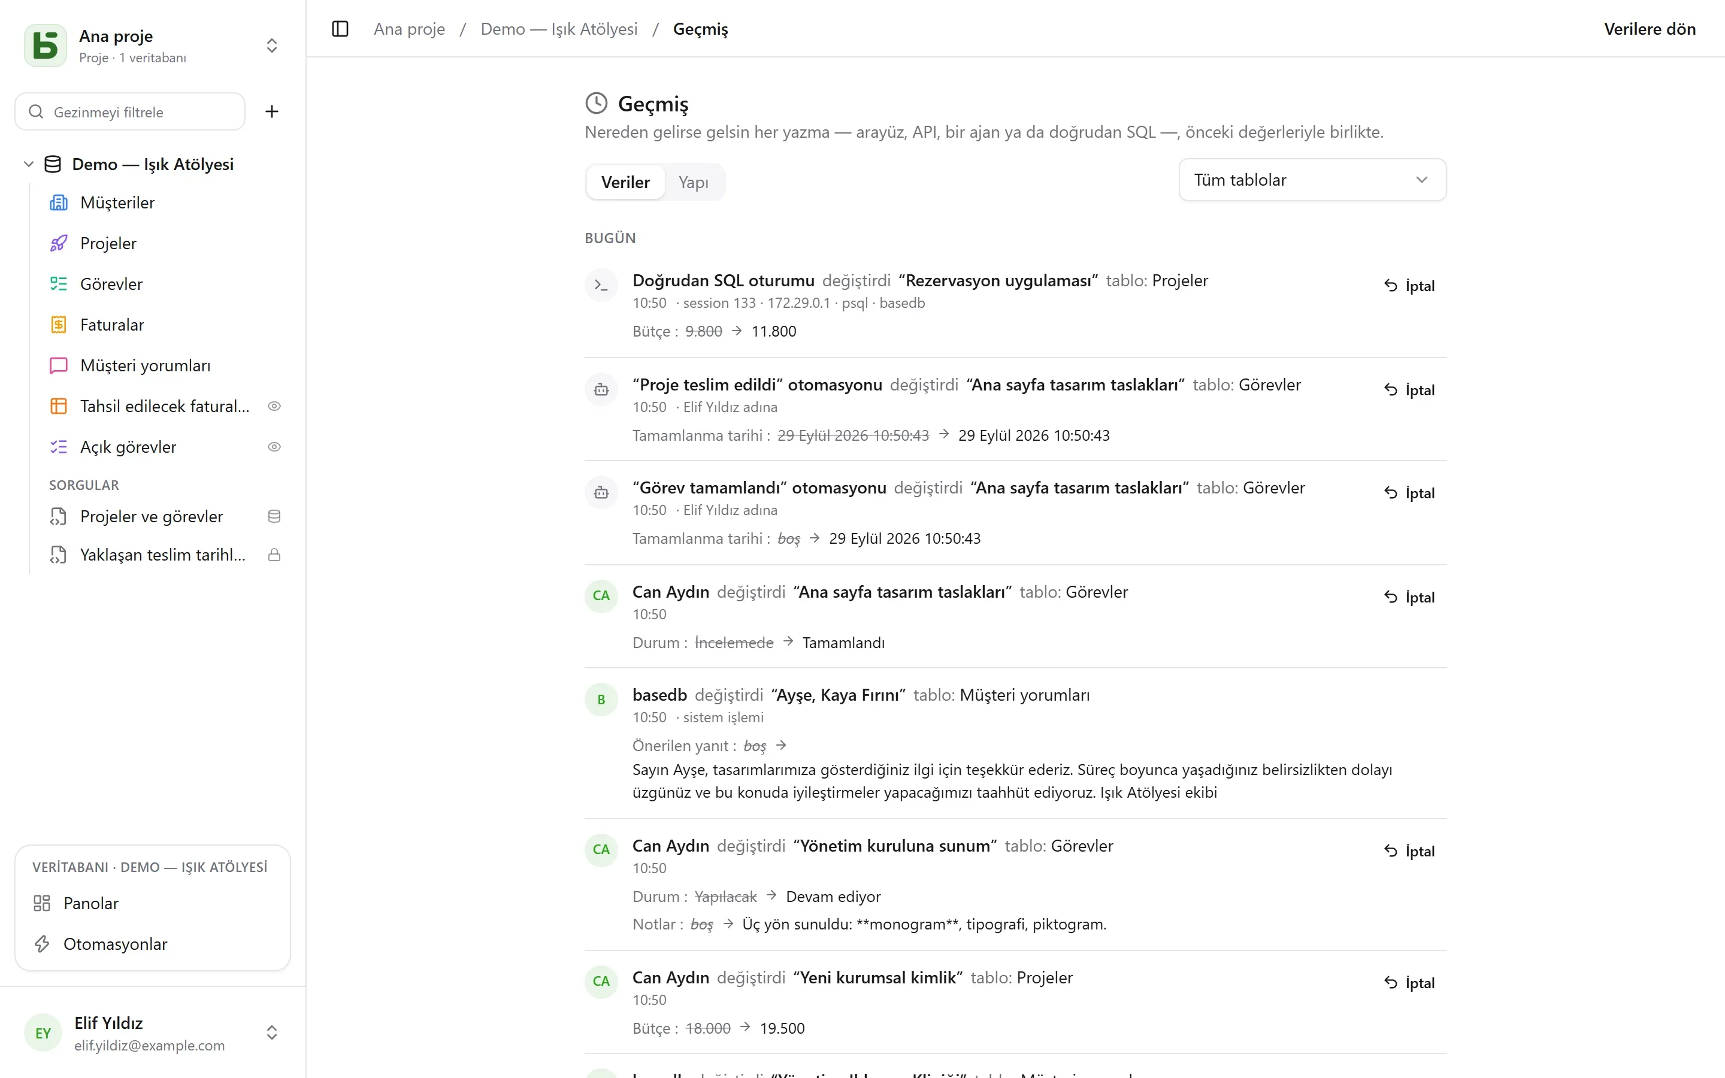
Task: Switch to the Yapı tab
Action: click(x=694, y=182)
